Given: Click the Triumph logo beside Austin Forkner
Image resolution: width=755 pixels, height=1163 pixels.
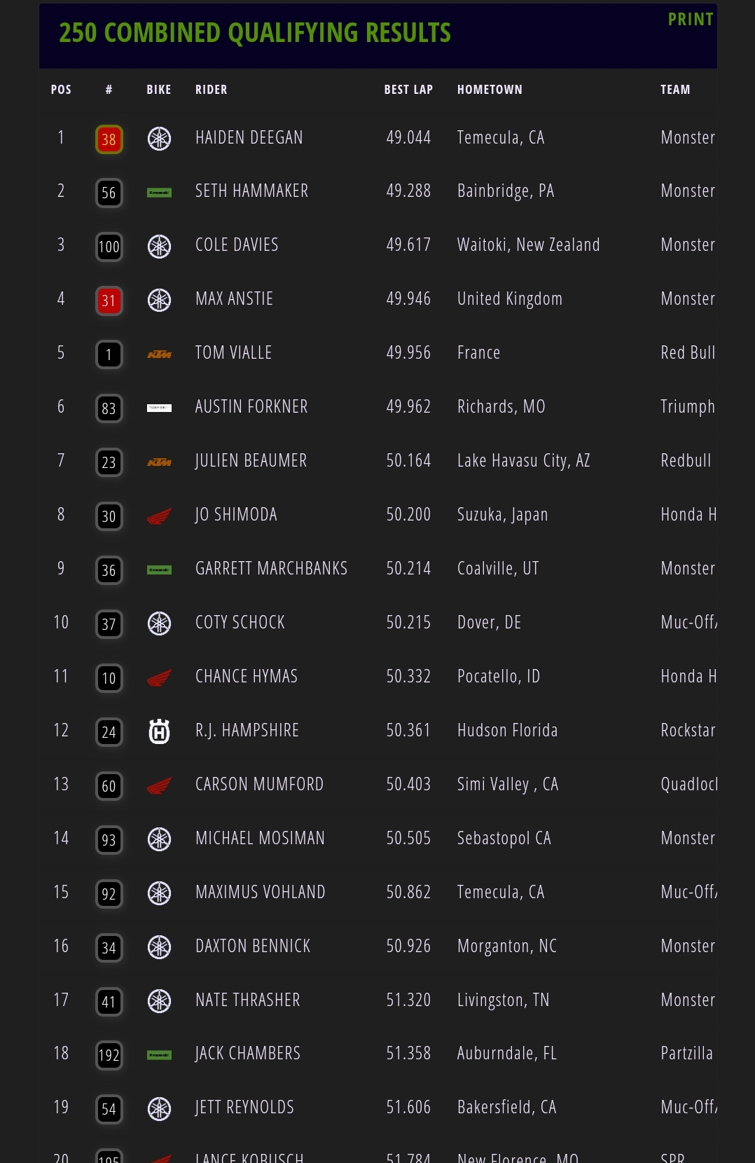Looking at the screenshot, I should point(159,408).
